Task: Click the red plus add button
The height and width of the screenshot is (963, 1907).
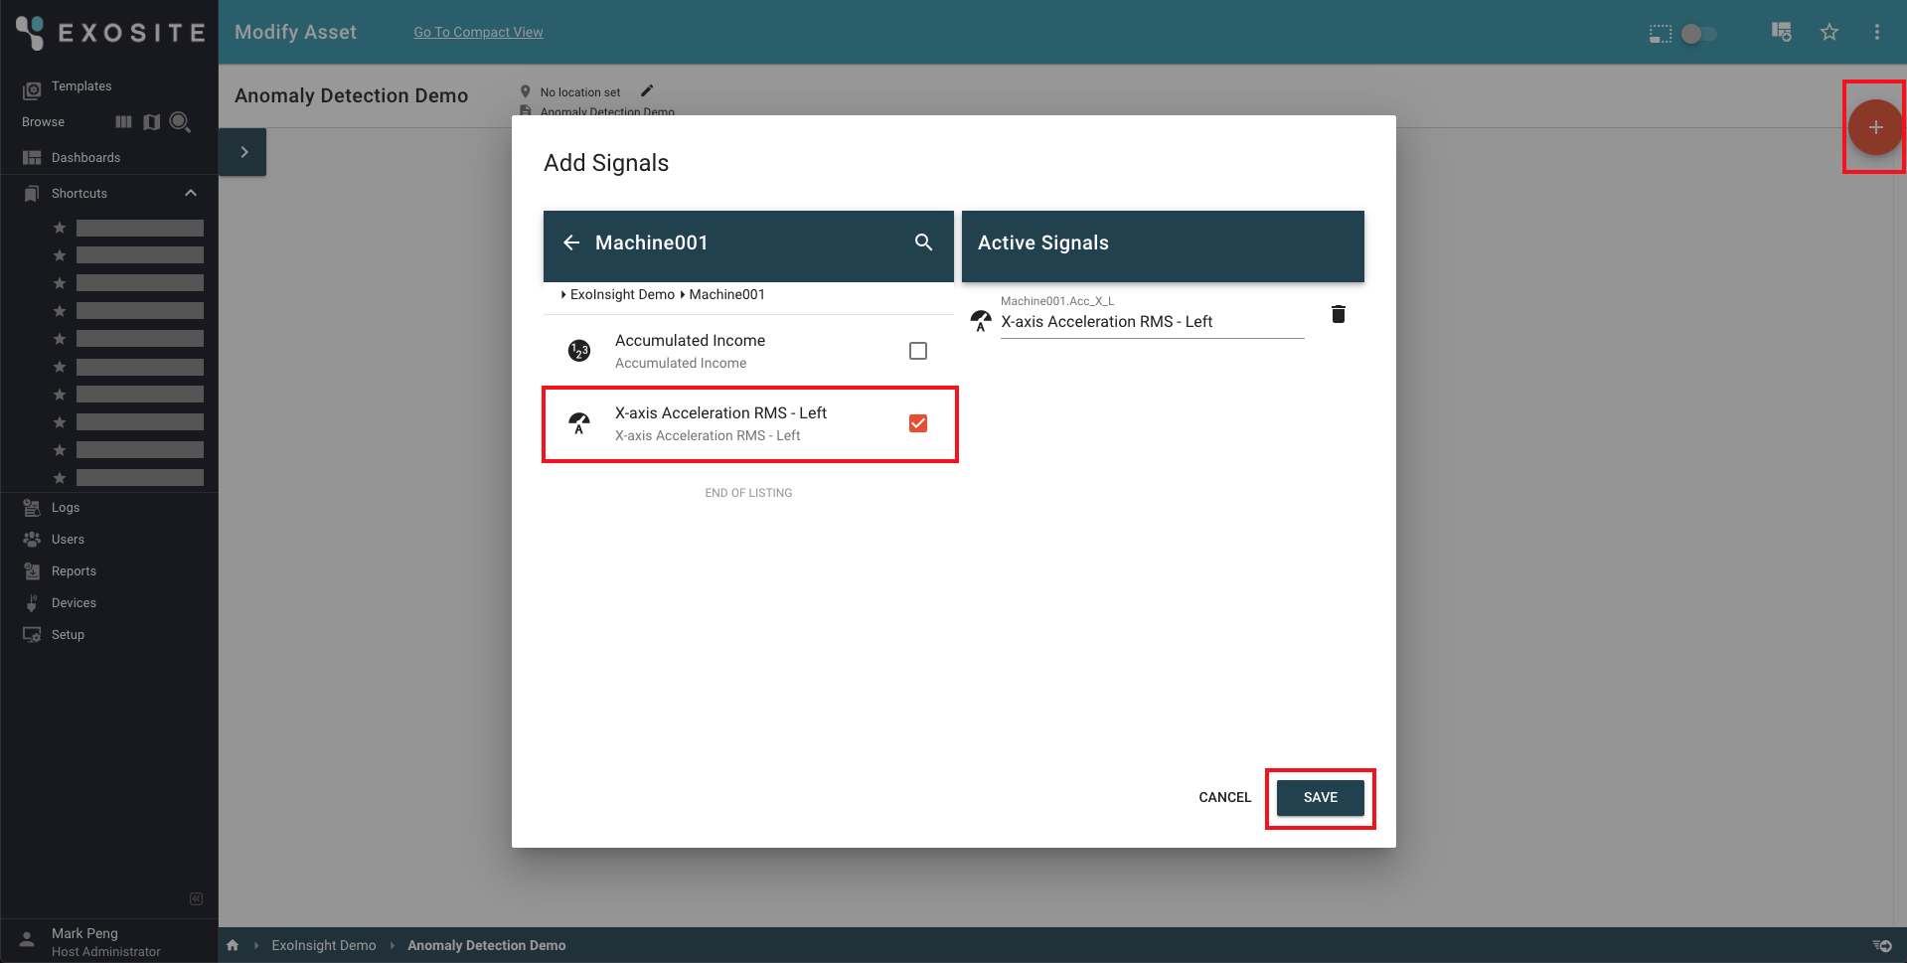Action: pyautogui.click(x=1875, y=127)
